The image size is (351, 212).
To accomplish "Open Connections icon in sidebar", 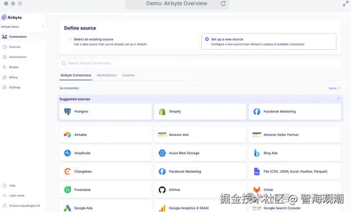I will click(4, 37).
